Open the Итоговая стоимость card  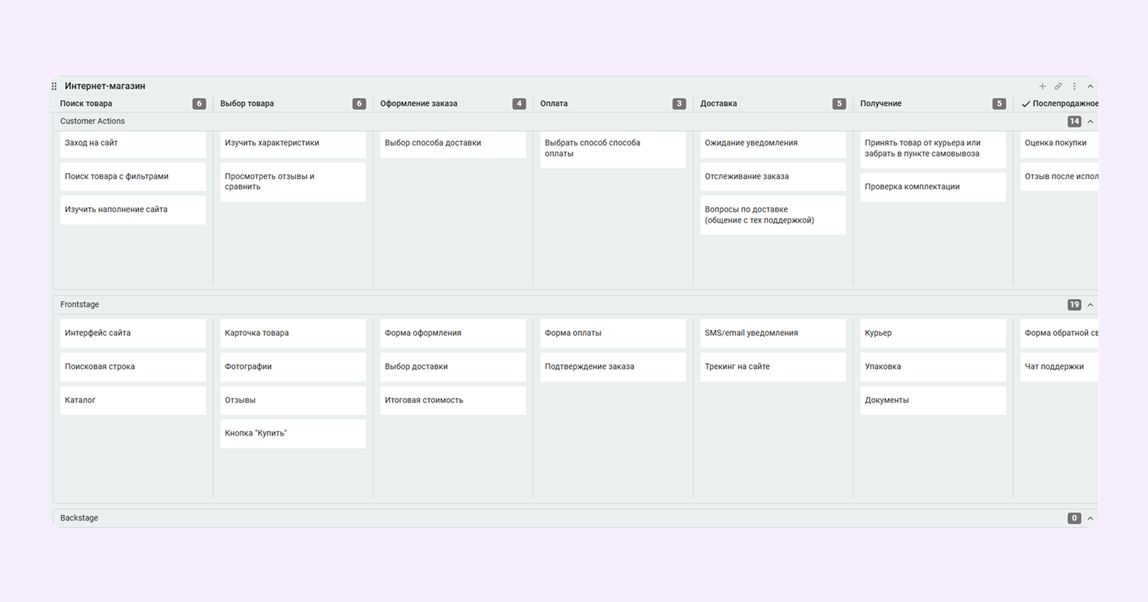tap(453, 400)
